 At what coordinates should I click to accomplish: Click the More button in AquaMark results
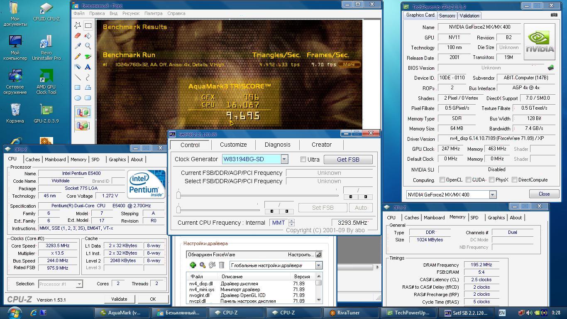[x=349, y=64]
